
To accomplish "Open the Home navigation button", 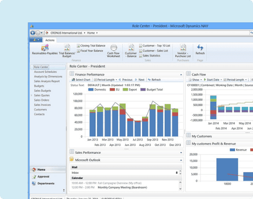I will [48, 170].
